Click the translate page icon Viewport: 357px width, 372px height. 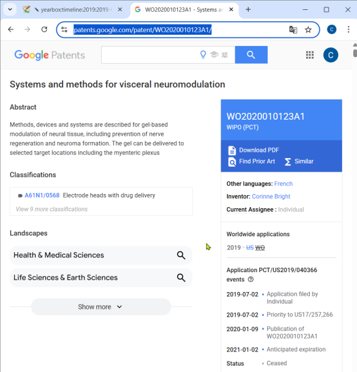tap(293, 30)
